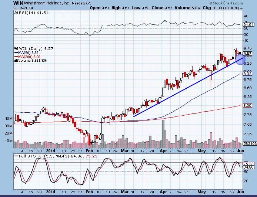Click the 7.50 price axis label
Image resolution: width=257 pixels, height=197 pixels.
[x=248, y=124]
